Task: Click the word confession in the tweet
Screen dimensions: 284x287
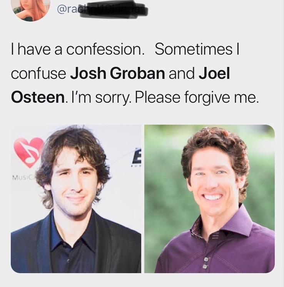Action: 104,49
